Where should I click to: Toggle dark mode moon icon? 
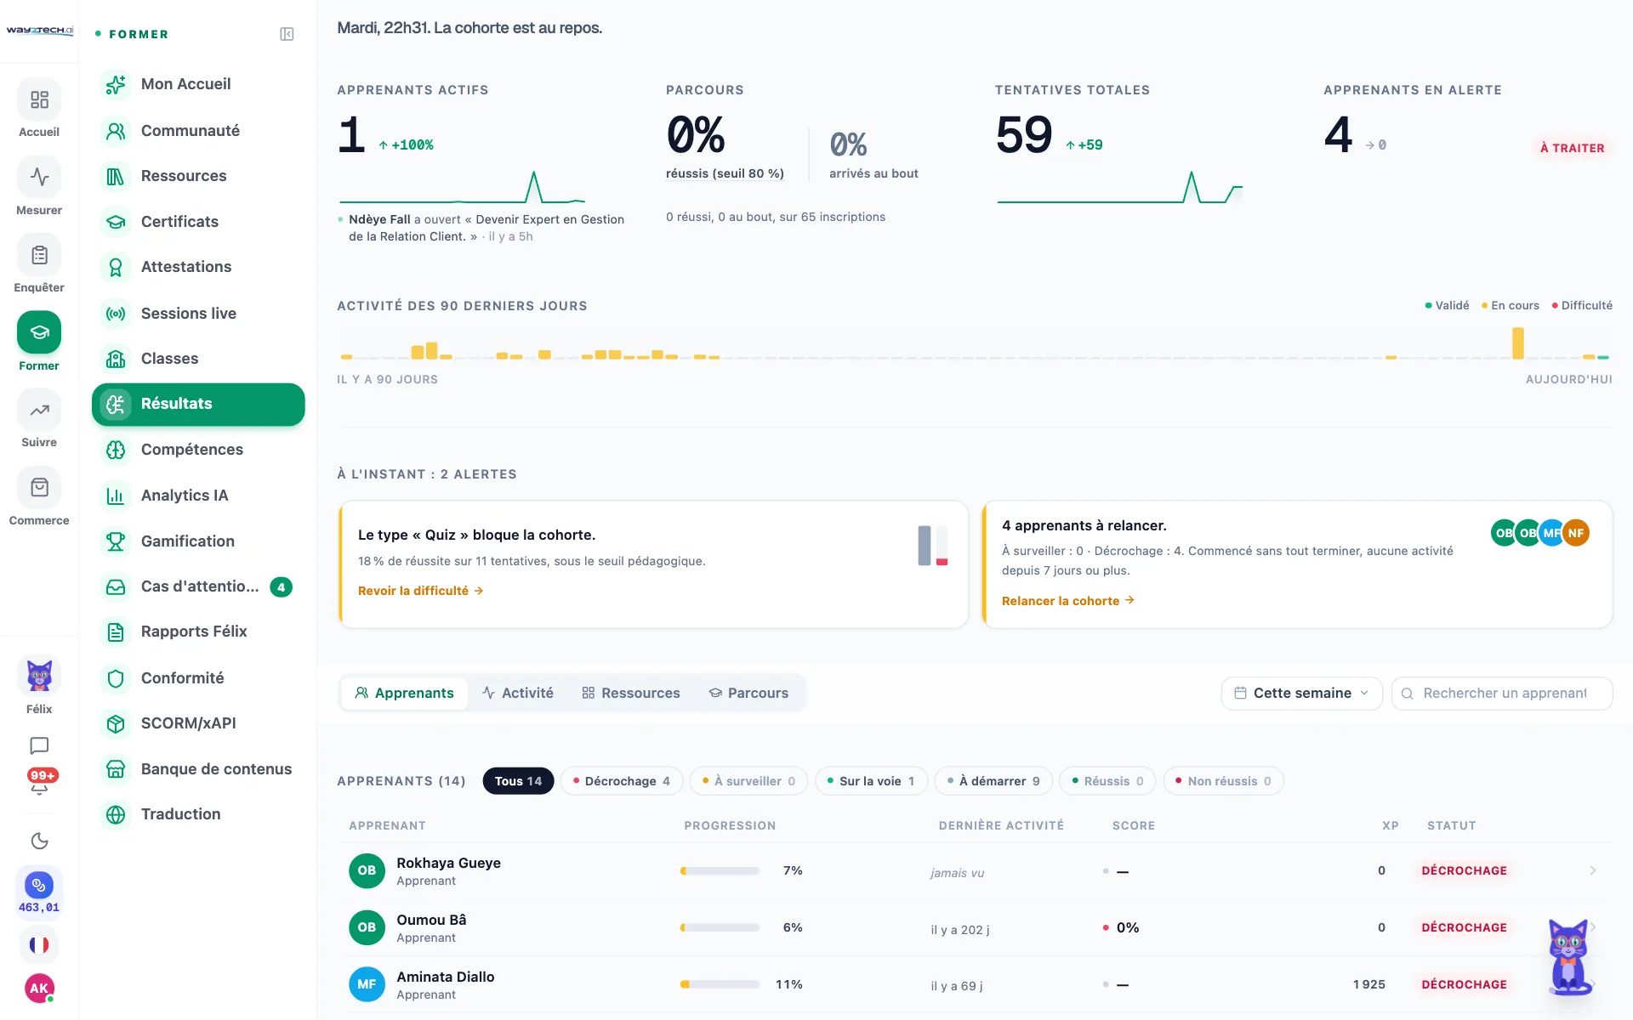pyautogui.click(x=39, y=841)
